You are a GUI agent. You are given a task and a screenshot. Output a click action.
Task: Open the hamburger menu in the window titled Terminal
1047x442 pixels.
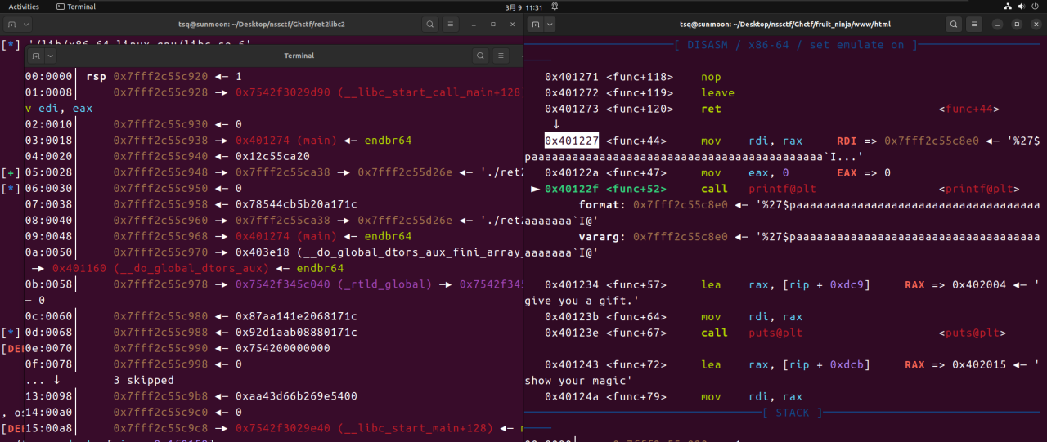501,56
